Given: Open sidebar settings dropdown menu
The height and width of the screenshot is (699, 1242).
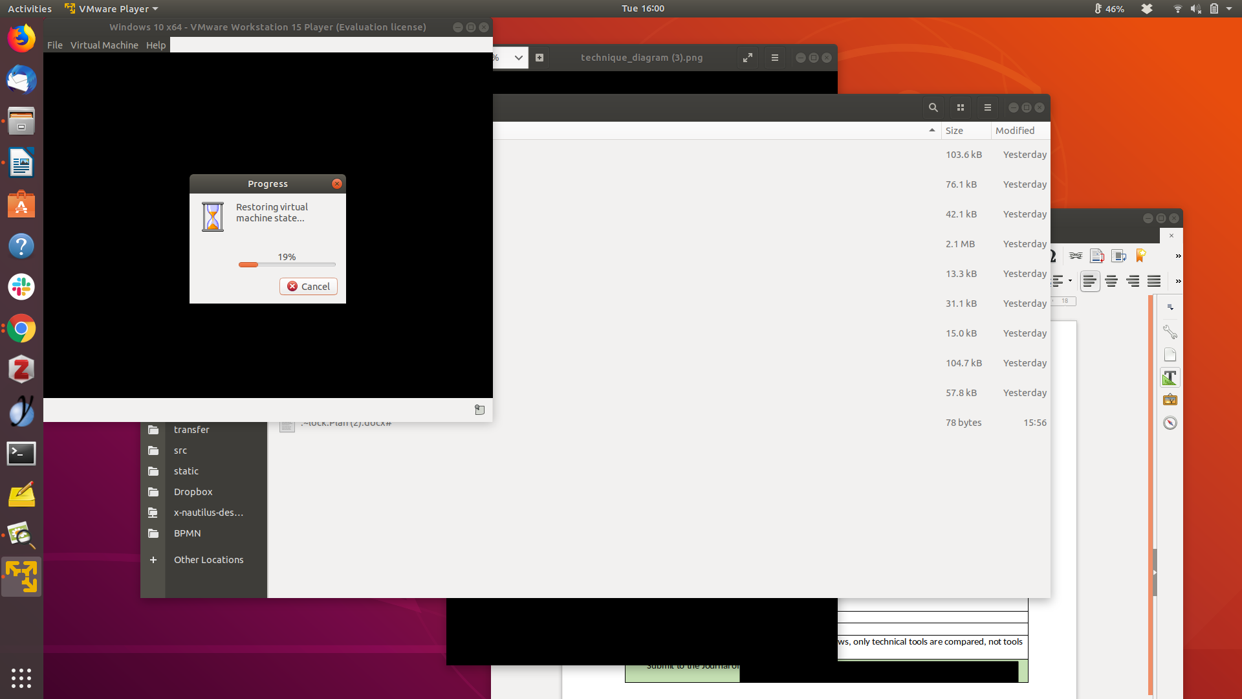Looking at the screenshot, I should 1170,307.
